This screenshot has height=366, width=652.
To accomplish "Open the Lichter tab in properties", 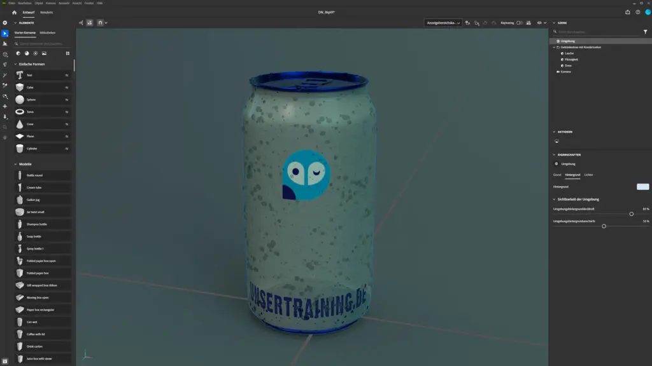I will 588,175.
